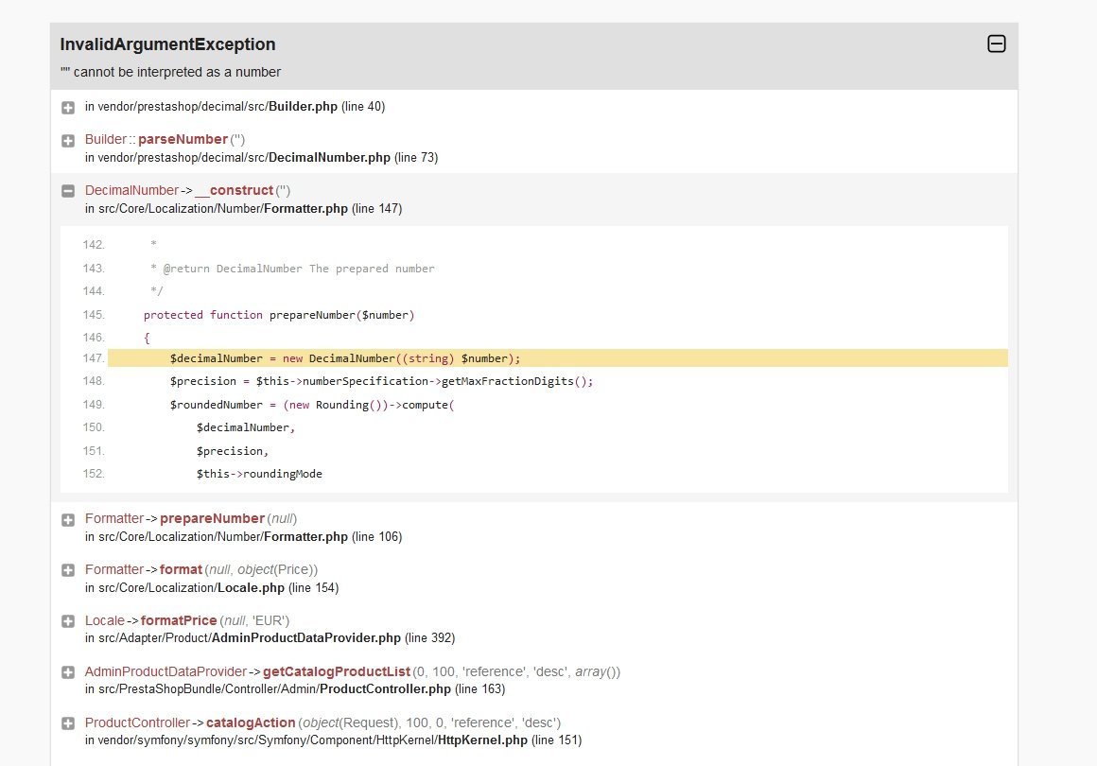Click the Locale->formatPrice method name
The width and height of the screenshot is (1097, 766).
(179, 620)
